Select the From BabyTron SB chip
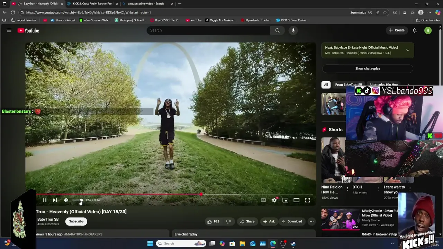Screen dimensions: 443x249 [349, 85]
